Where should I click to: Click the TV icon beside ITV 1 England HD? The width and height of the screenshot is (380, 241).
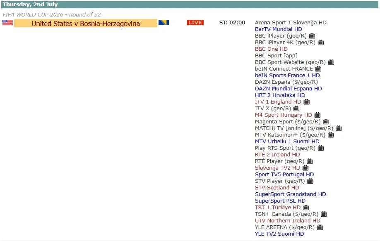[306, 102]
